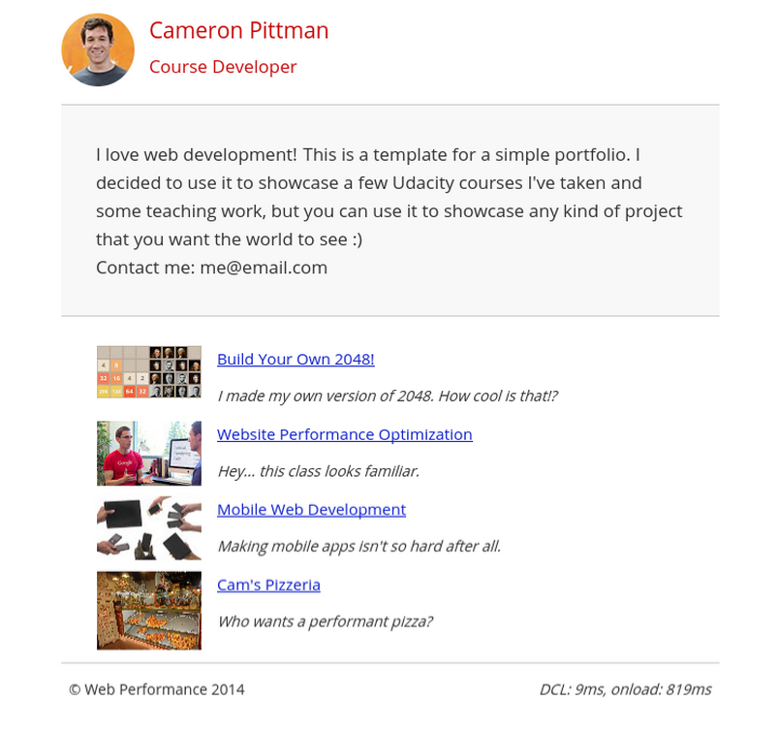Open the pizzeria photo thumbnail

(x=149, y=610)
